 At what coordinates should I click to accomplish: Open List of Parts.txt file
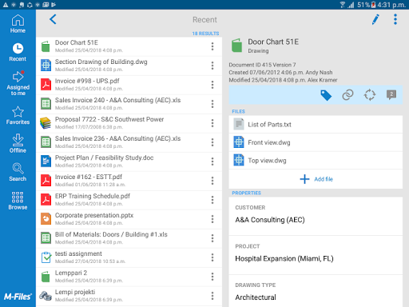316,125
